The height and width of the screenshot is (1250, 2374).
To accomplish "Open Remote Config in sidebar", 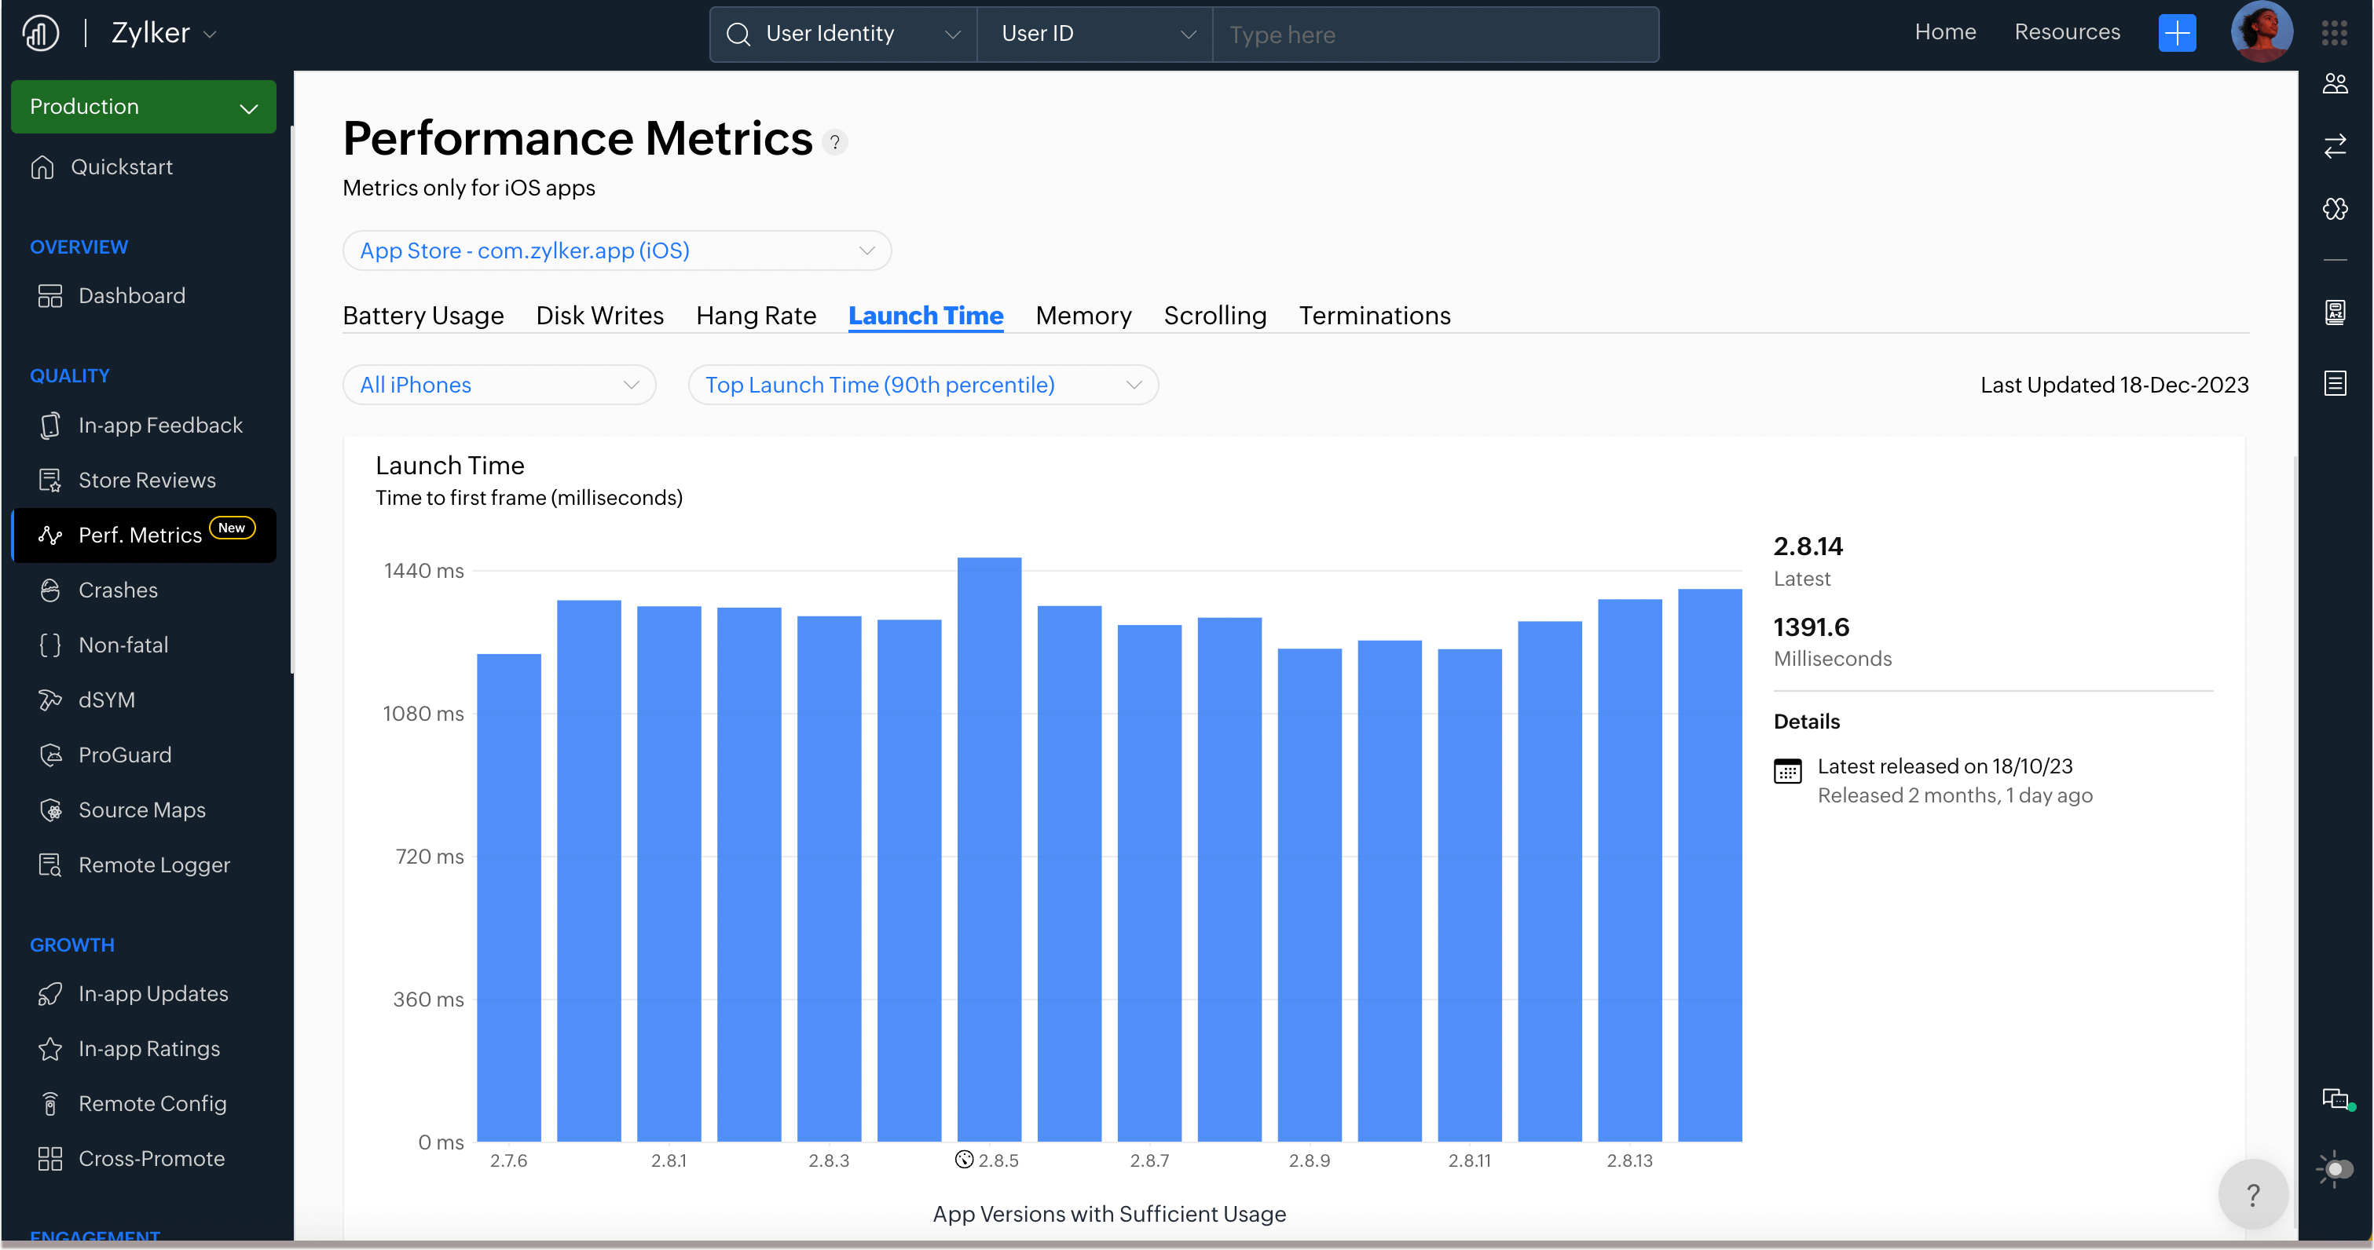I will click(x=152, y=1103).
